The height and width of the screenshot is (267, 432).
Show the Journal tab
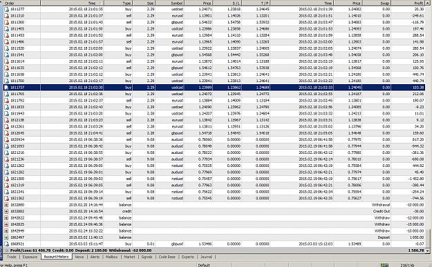(x=206, y=257)
